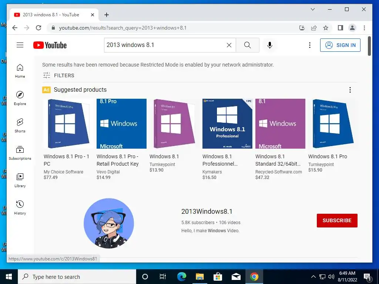
Task: Open the clock showing 6:49 AM
Action: [x=348, y=277]
